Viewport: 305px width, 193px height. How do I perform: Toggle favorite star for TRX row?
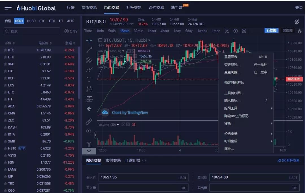(5, 183)
